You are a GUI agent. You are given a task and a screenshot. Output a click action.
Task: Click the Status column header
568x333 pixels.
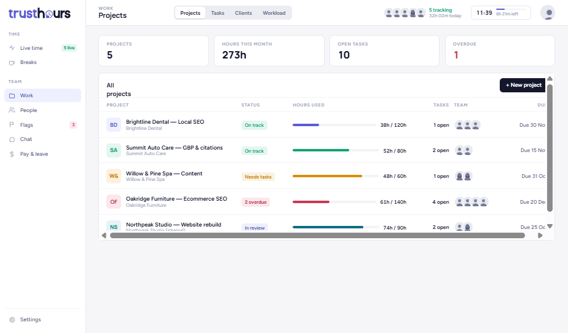251,105
